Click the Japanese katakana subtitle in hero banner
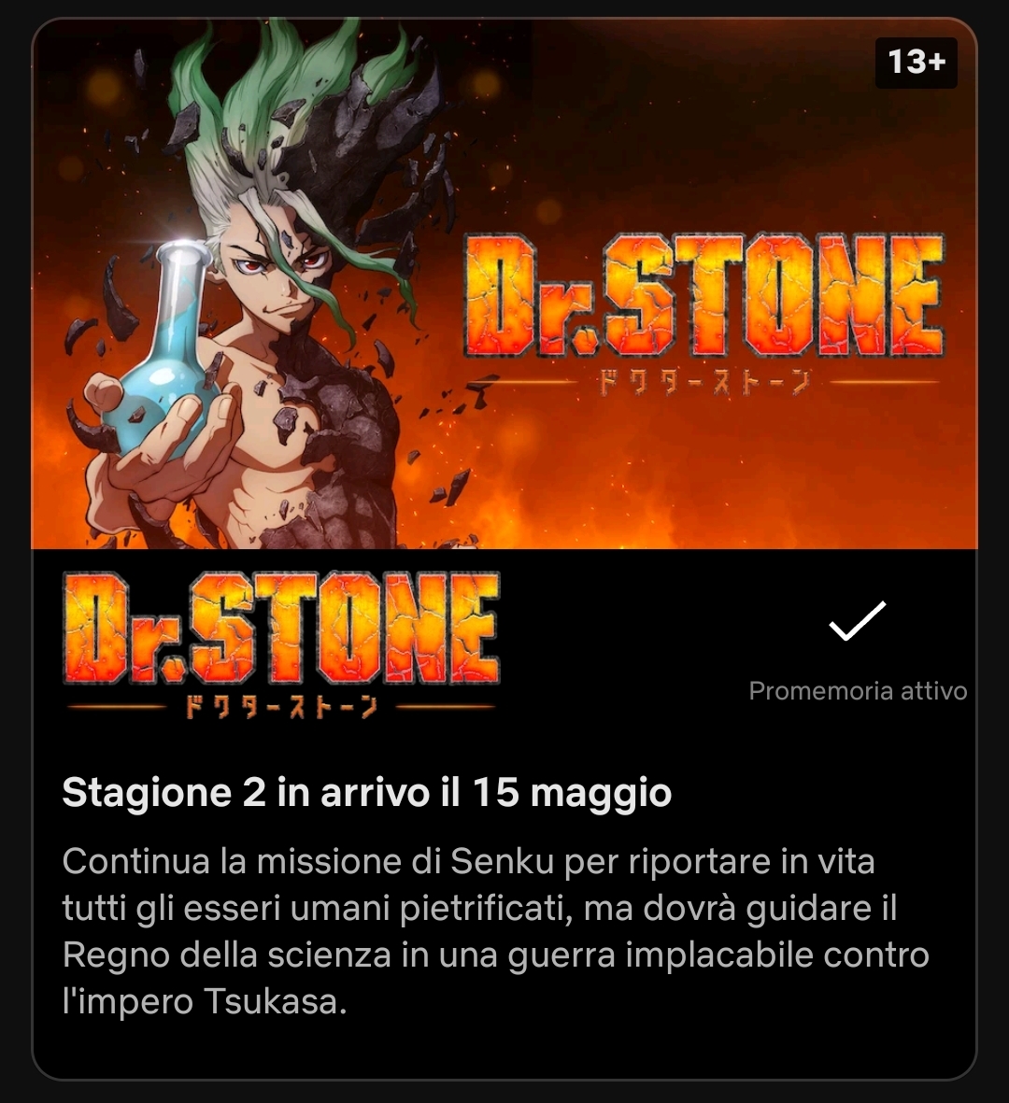1009x1103 pixels. 703,383
